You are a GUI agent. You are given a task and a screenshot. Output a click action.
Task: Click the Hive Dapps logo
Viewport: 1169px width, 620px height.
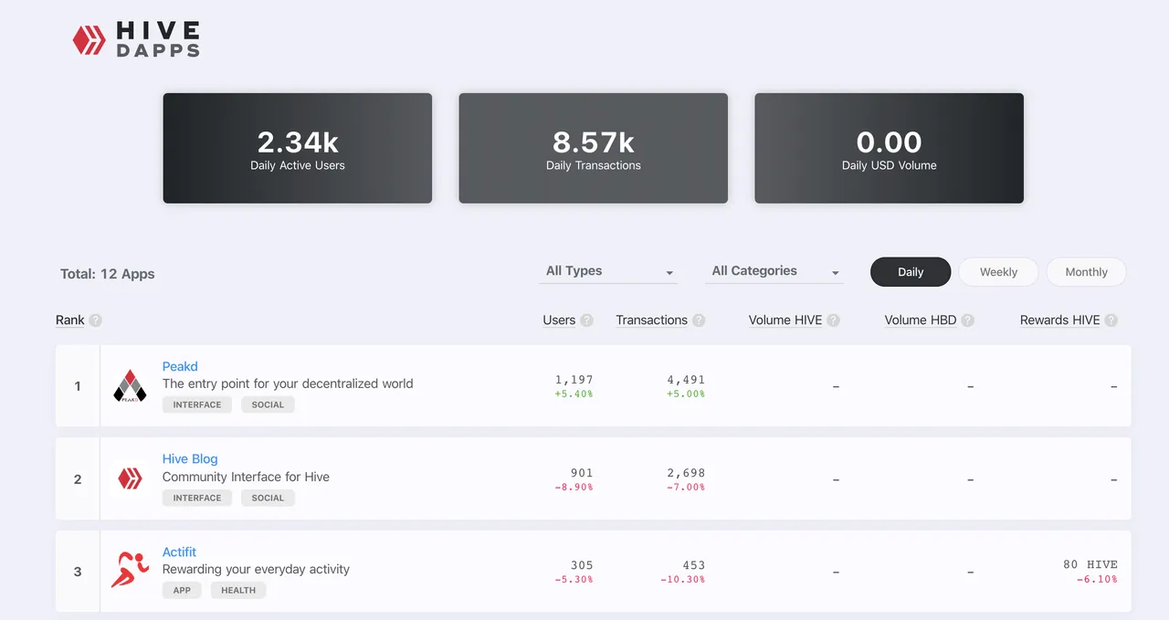[136, 39]
